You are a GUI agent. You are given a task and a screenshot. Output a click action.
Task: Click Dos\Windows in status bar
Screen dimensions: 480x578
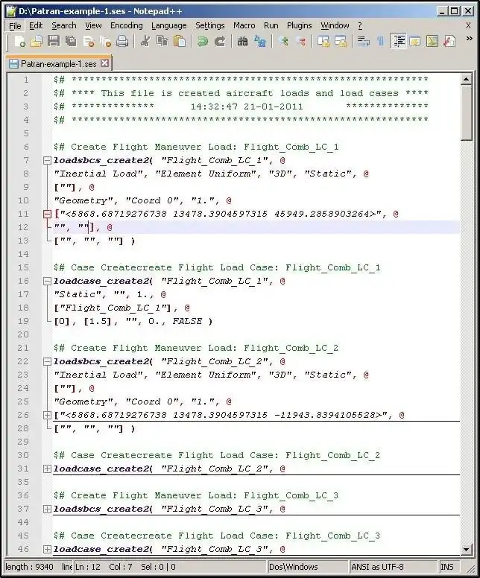(x=293, y=567)
